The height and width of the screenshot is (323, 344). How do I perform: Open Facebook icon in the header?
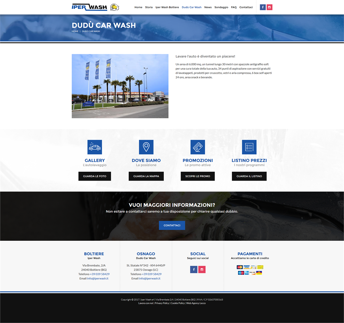click(262, 7)
